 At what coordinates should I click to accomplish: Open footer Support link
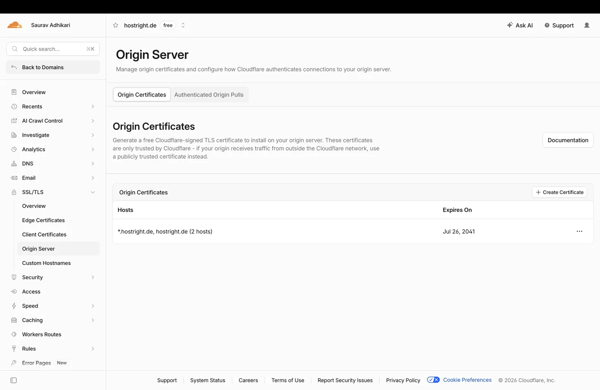[x=167, y=380]
